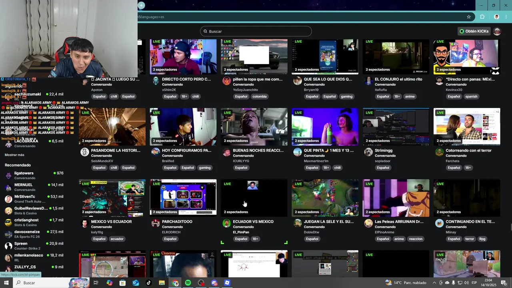Open a new browser tab with plus

coord(141,5)
